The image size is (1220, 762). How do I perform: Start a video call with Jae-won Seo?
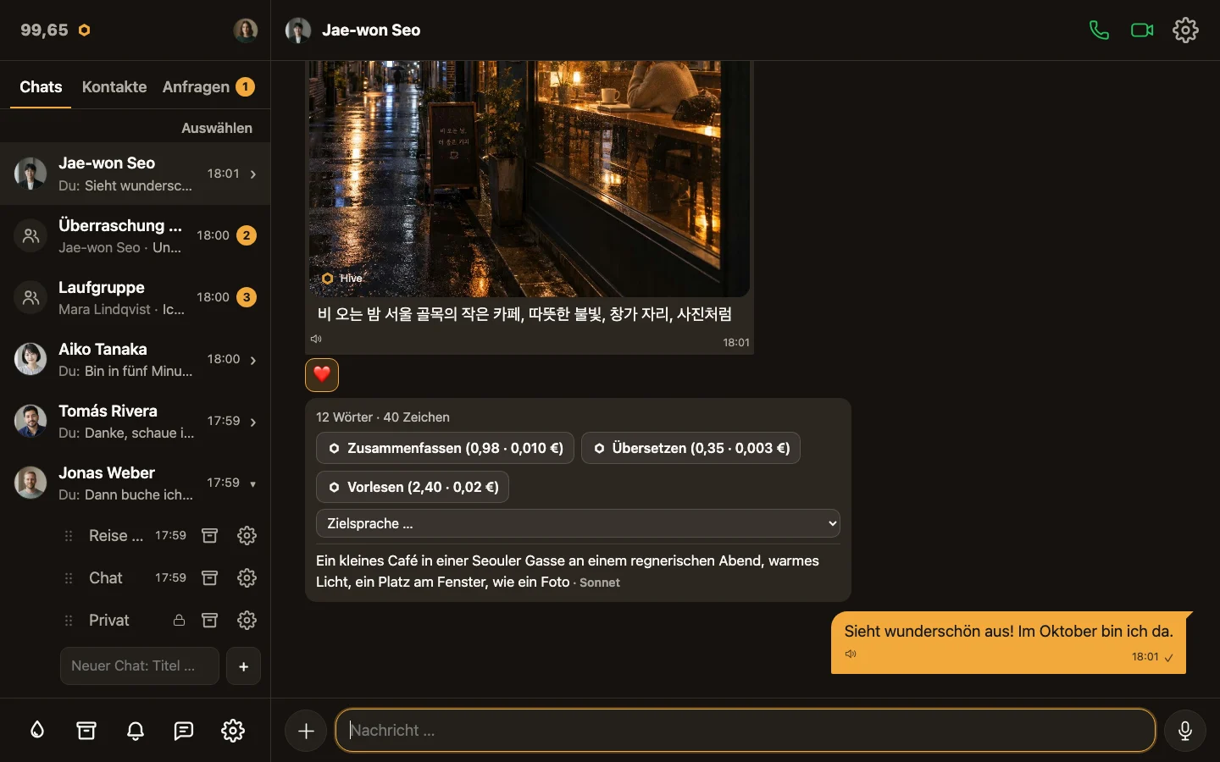[1142, 30]
